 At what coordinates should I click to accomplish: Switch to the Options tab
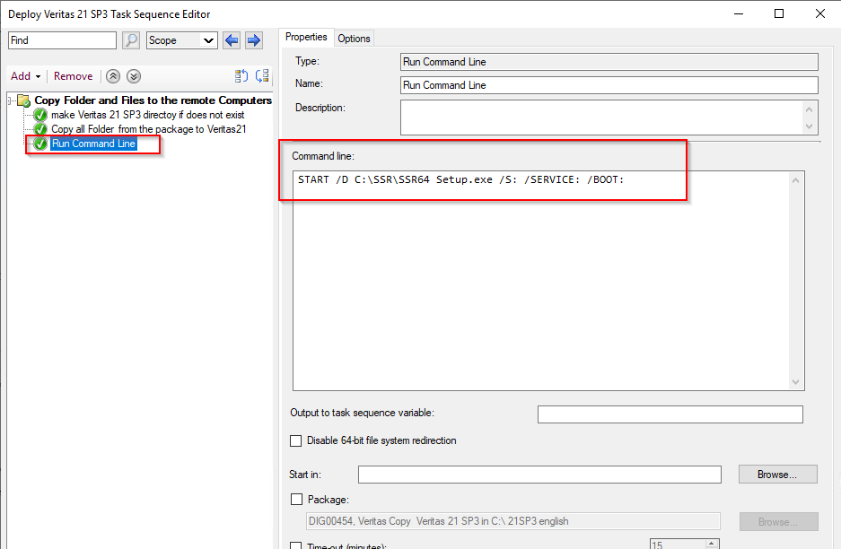[354, 39]
